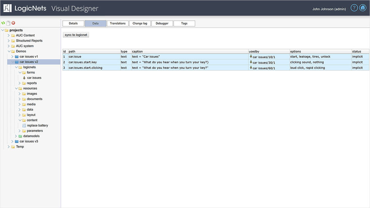Collapse the resources folder
This screenshot has width=370, height=208.
[x=16, y=89]
